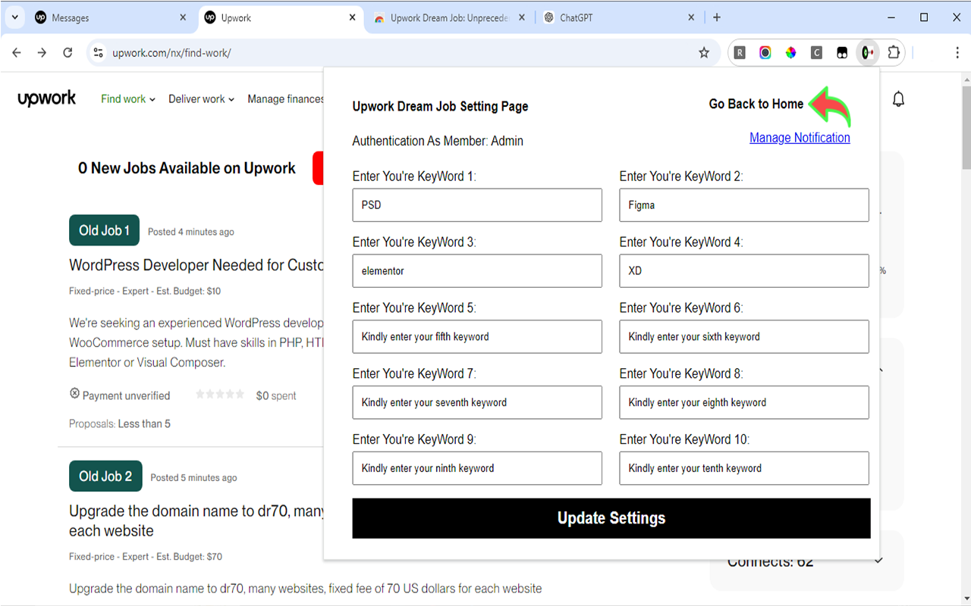The image size is (971, 606).
Task: Open the Extensions puzzle-piece menu
Action: click(893, 52)
